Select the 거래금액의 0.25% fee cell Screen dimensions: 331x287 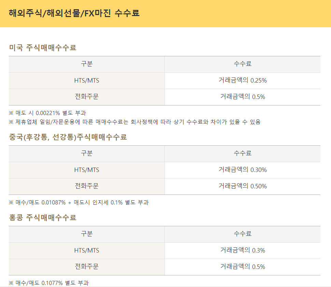pos(243,81)
